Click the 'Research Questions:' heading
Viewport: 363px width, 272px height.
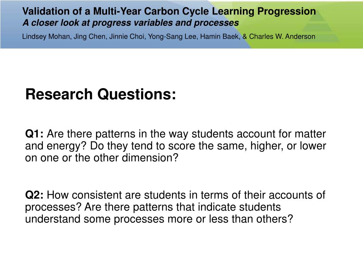pos(101,94)
